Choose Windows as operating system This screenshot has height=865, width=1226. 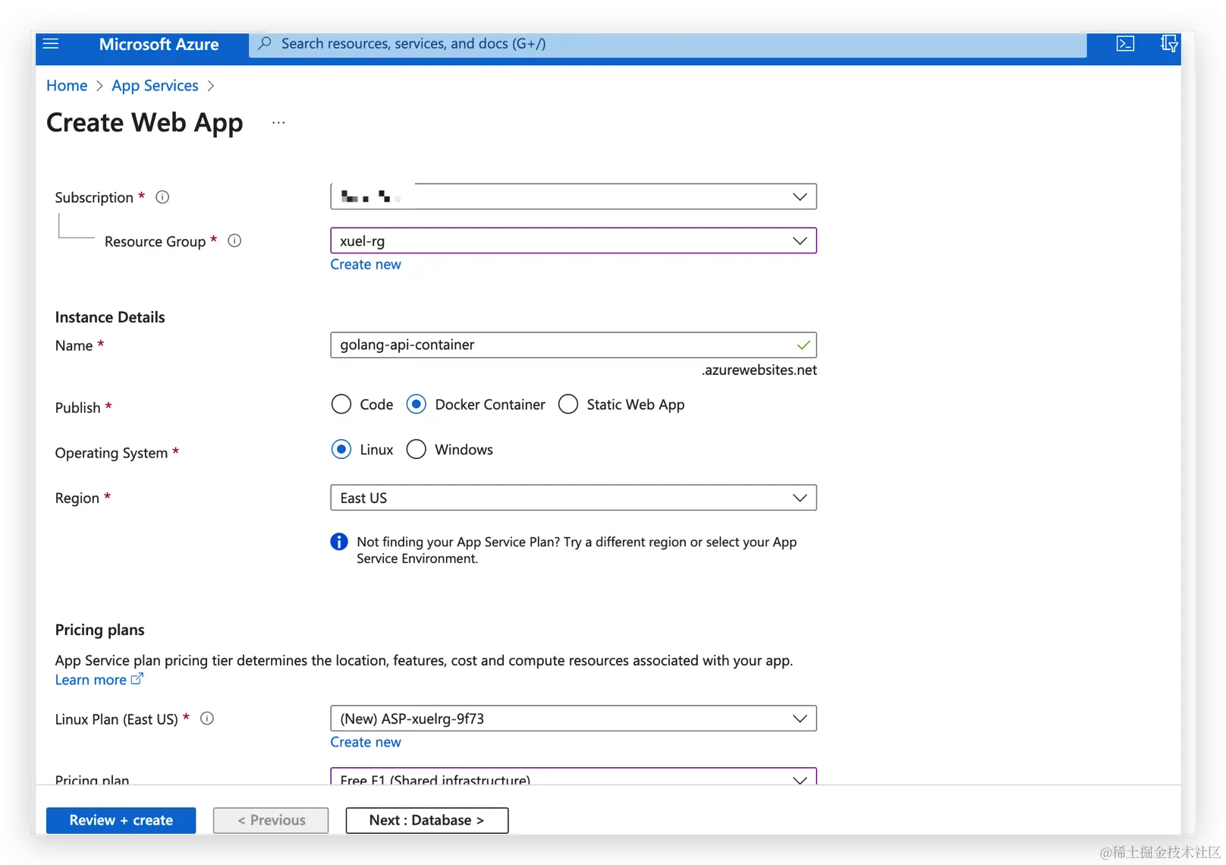(417, 450)
